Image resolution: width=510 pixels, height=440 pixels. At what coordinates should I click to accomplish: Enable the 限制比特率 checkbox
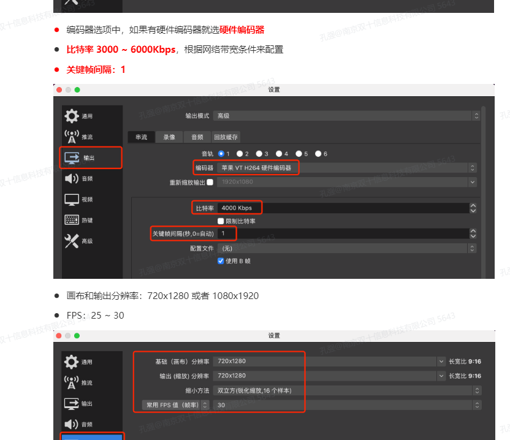click(x=221, y=221)
